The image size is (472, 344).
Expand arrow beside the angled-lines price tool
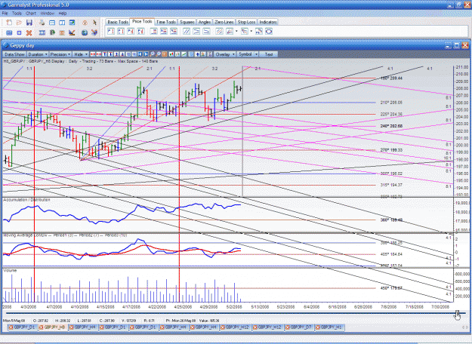click(x=251, y=31)
